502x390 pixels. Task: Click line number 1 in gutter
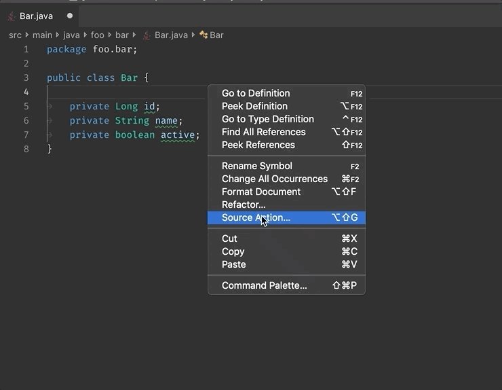[26, 50]
